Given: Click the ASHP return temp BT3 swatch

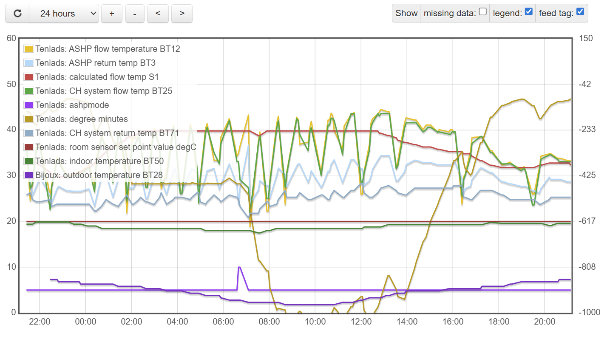Looking at the screenshot, I should [29, 63].
